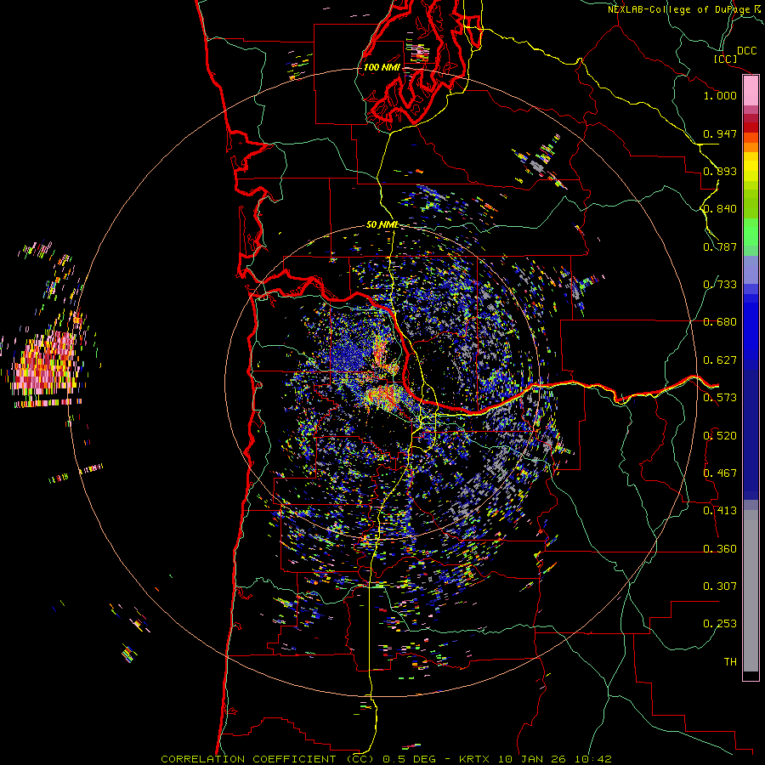Select the 10 JAN 26 date in the caption
Viewport: 765px width, 765px height.
click(534, 759)
